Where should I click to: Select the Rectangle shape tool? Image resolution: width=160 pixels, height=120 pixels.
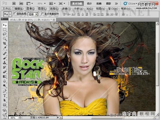pyautogui.click(x=5, y=105)
